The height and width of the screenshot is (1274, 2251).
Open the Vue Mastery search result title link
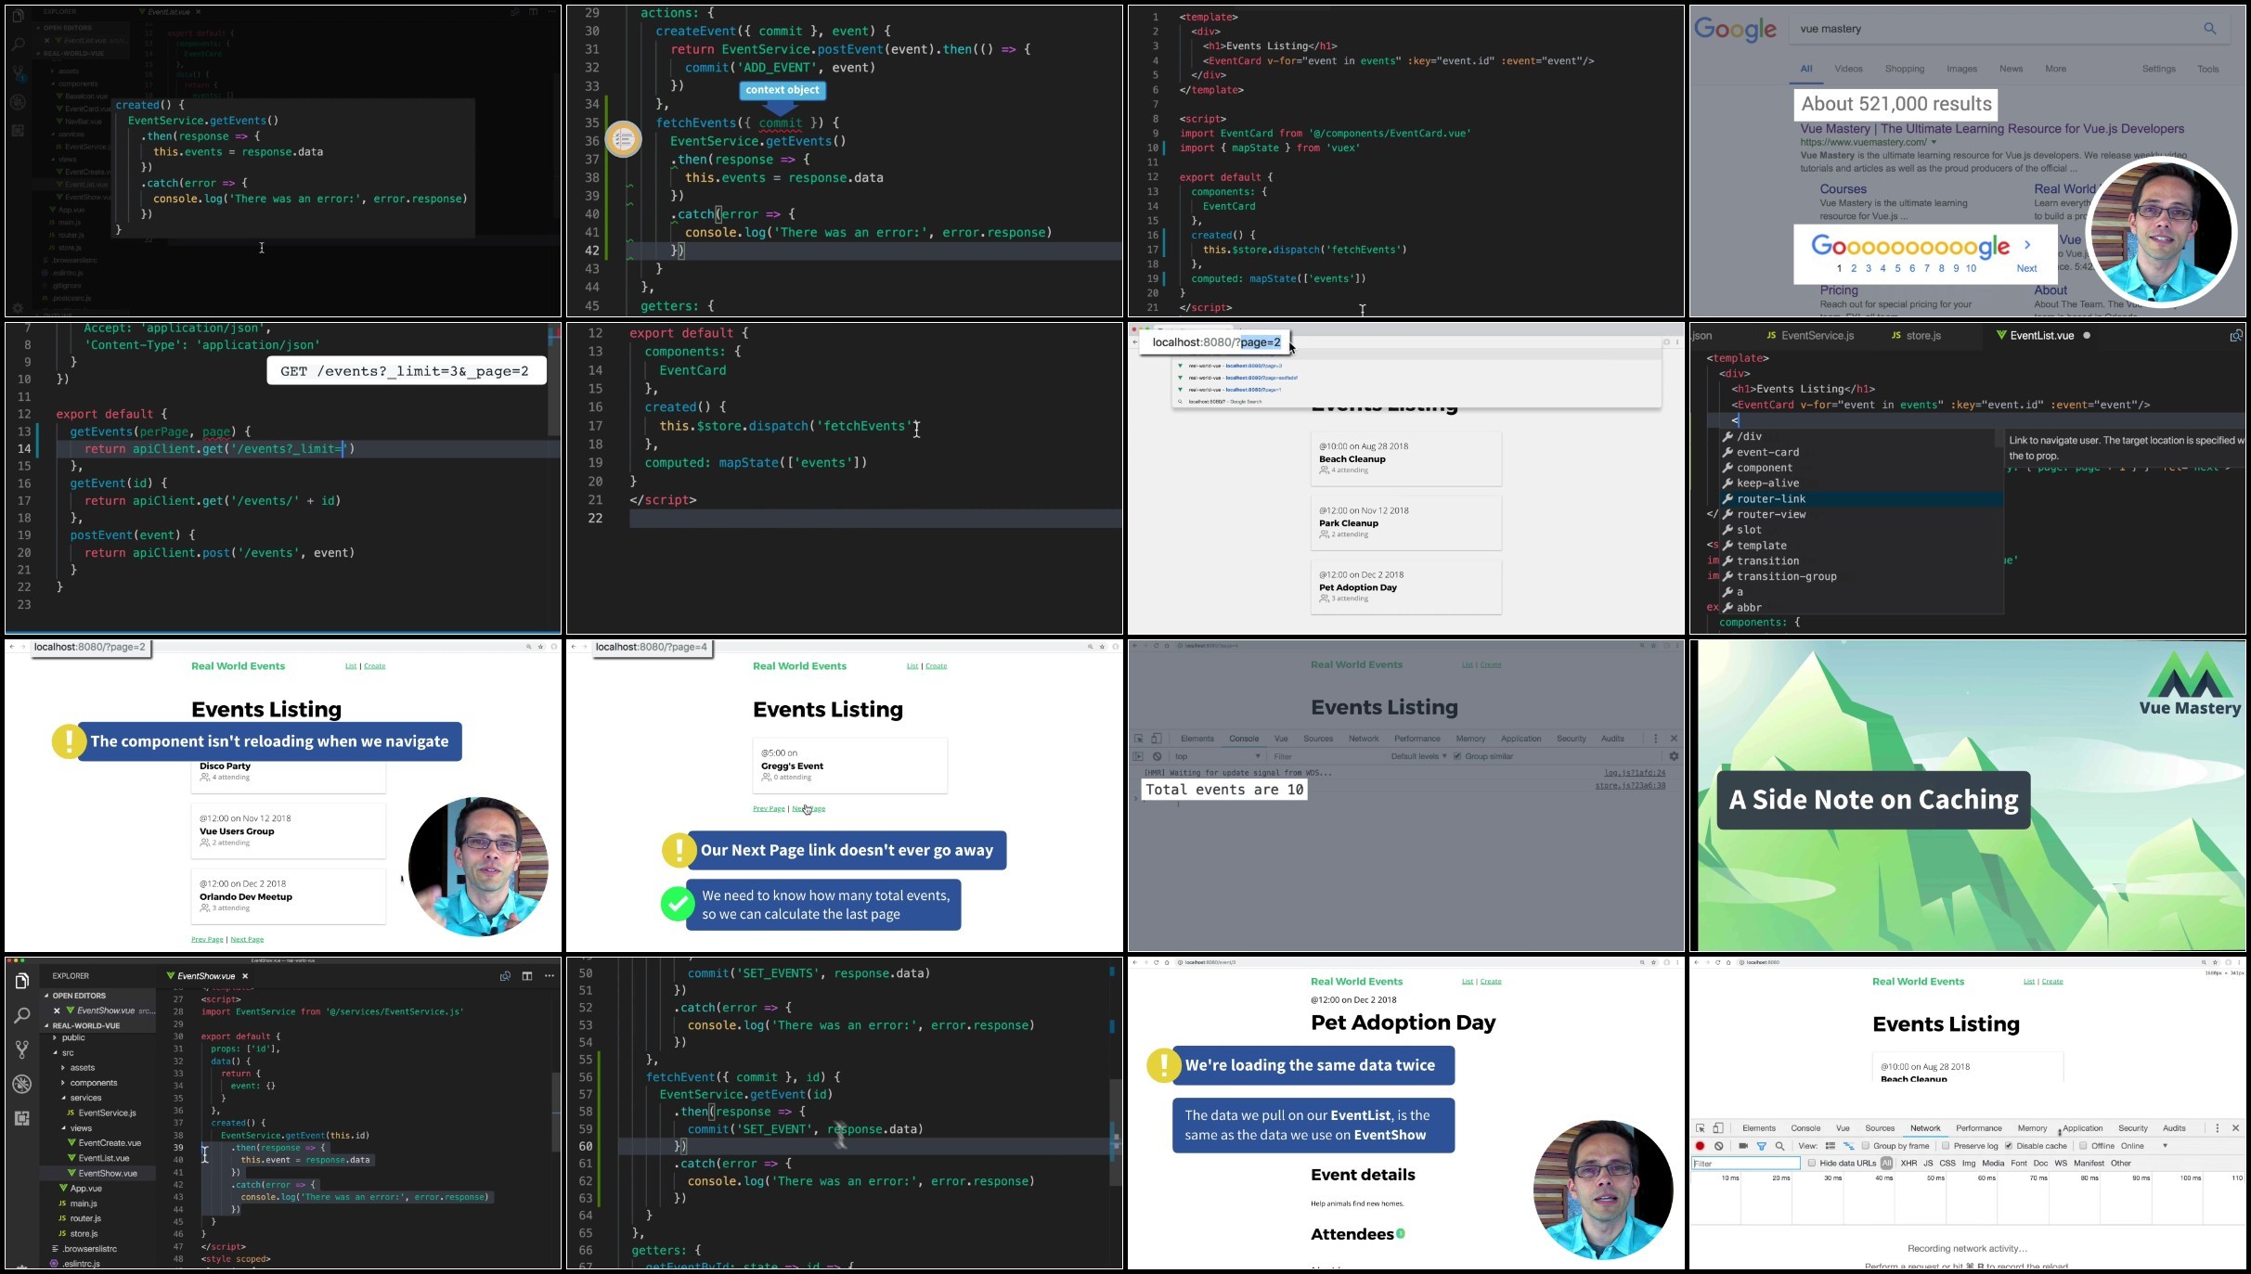pyautogui.click(x=1992, y=129)
